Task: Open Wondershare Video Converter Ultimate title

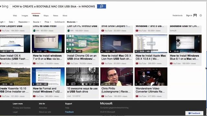Action: click(x=150, y=90)
